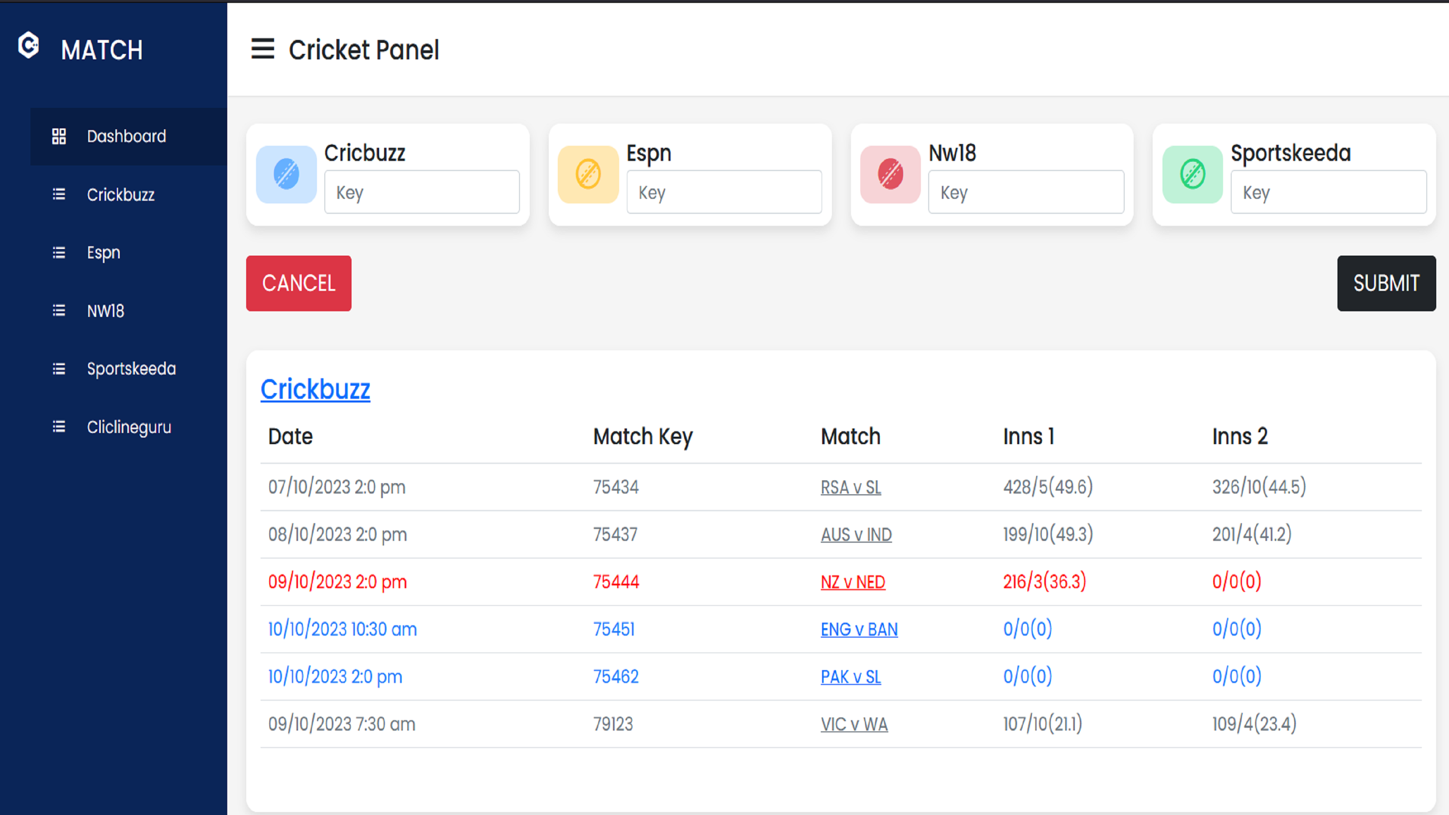The width and height of the screenshot is (1449, 815).
Task: Open the RSA v SL match link
Action: [x=851, y=488]
